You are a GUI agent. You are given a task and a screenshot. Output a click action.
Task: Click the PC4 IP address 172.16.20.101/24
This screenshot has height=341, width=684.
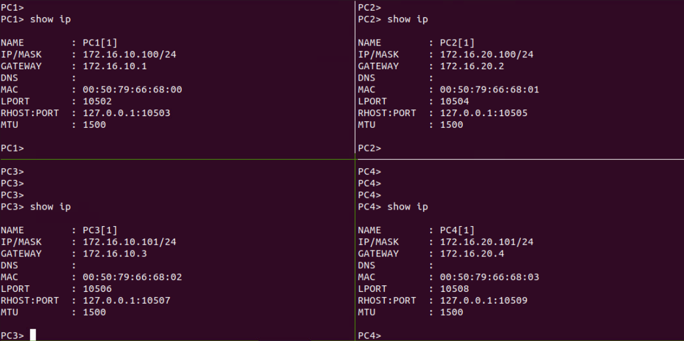(487, 242)
